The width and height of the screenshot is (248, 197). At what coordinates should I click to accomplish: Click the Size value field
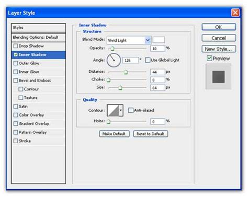pos(157,88)
